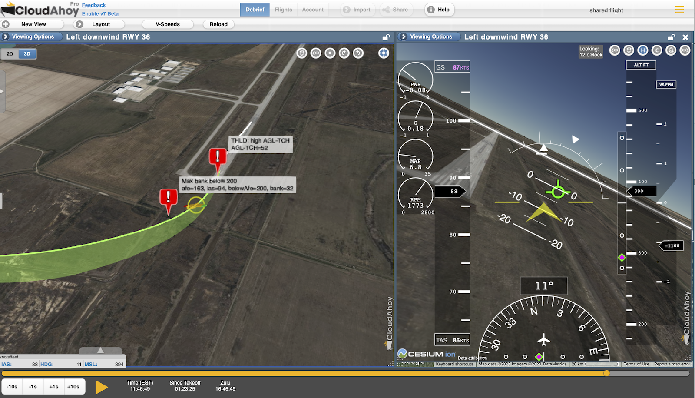Click the Data attribution link
This screenshot has width=695, height=398.
click(472, 358)
